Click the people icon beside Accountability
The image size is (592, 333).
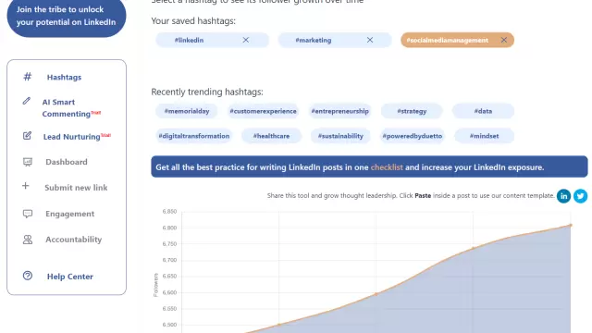28,240
